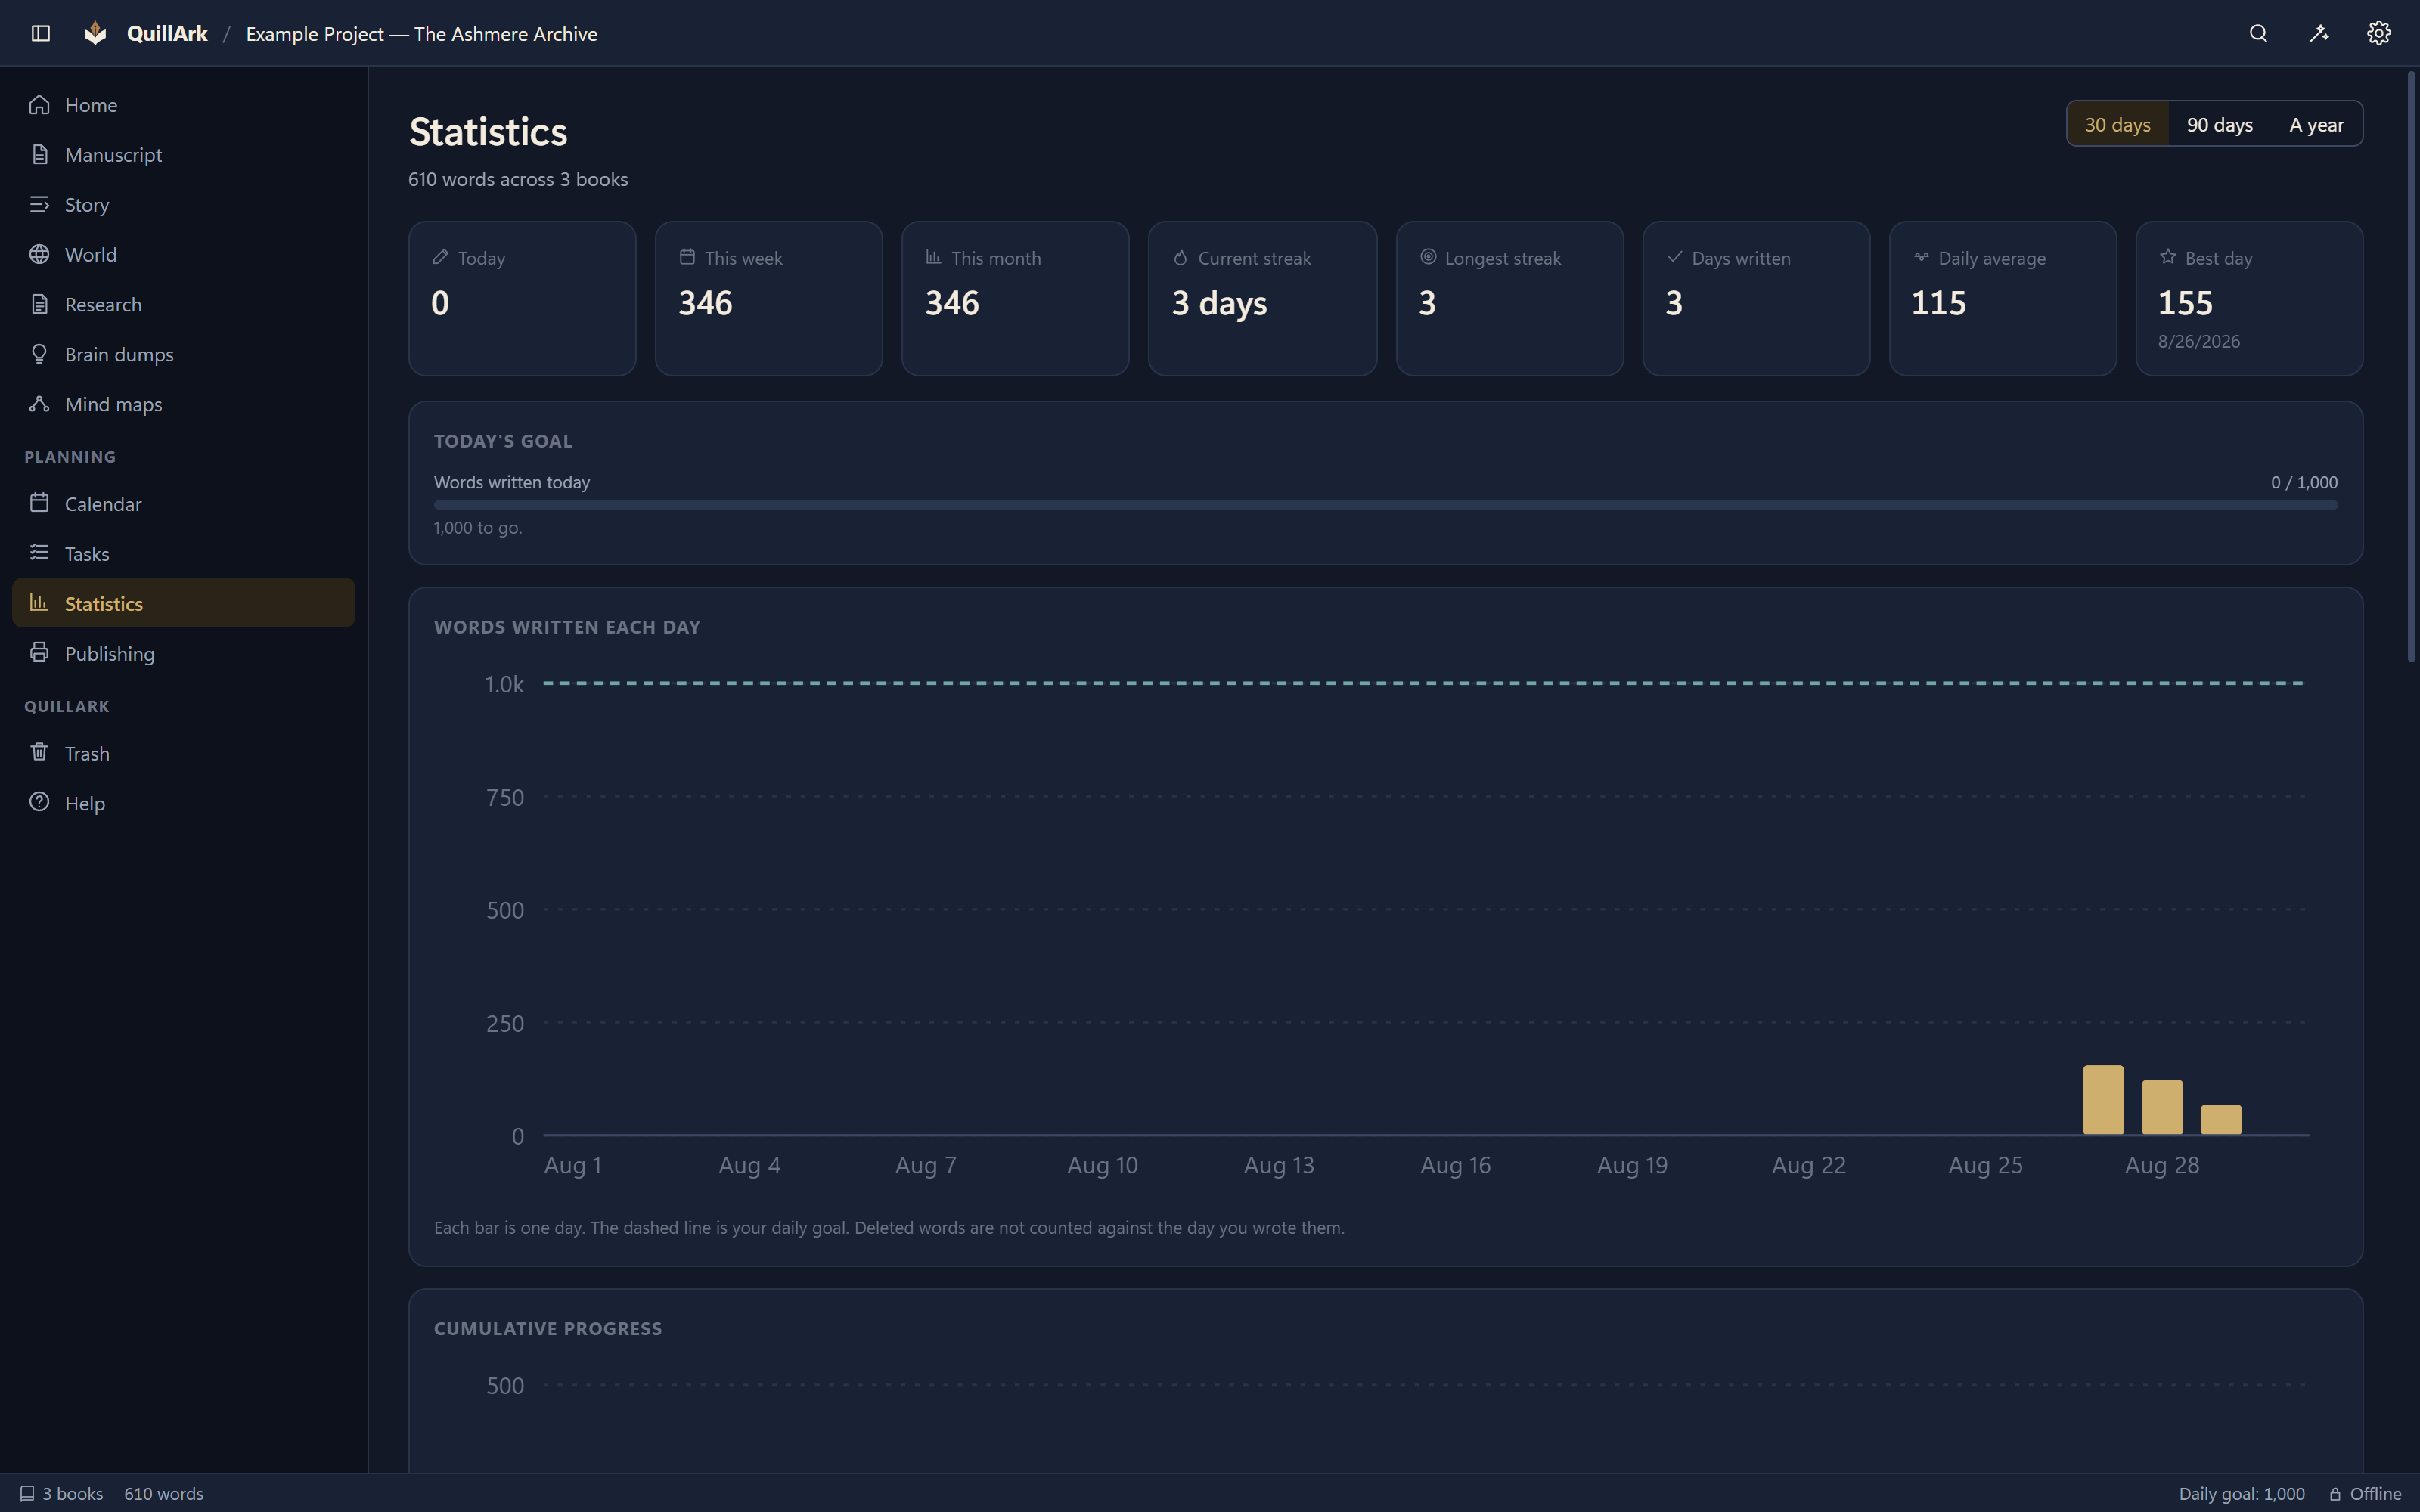
Task: Click the Daily average card showing 115
Action: (2002, 298)
